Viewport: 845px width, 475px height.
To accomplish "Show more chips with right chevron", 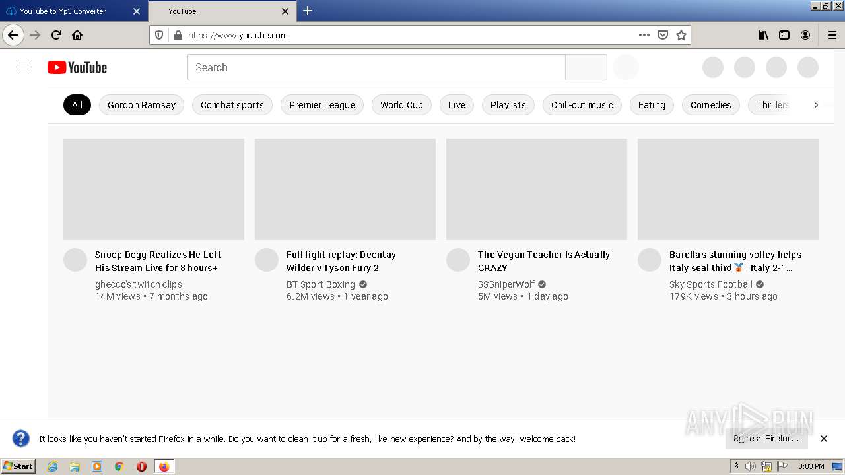I will click(x=816, y=105).
